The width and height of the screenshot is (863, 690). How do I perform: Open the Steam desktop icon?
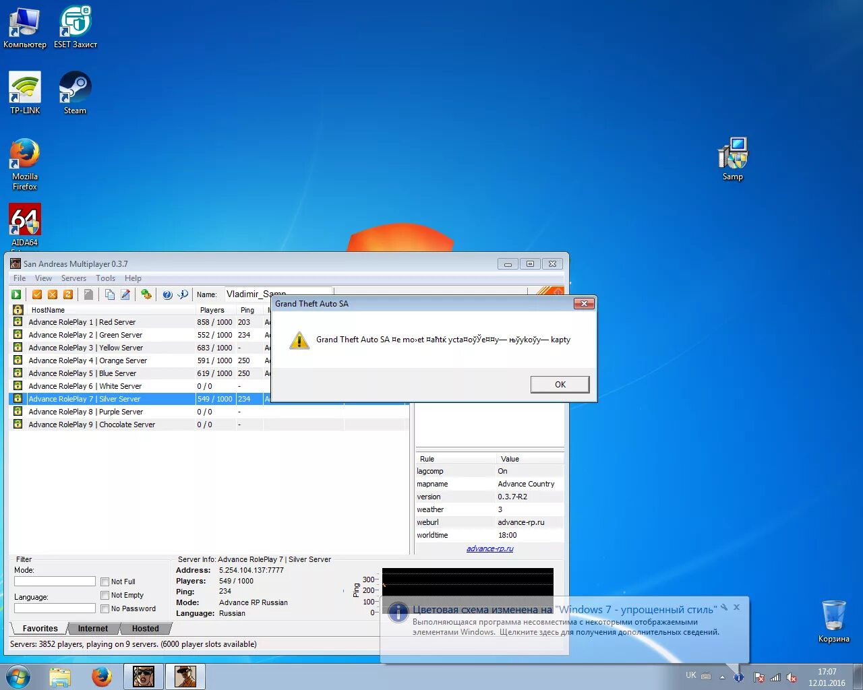click(75, 93)
